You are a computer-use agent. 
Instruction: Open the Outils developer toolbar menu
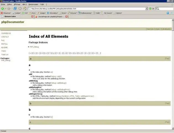pyautogui.click(x=97, y=13)
